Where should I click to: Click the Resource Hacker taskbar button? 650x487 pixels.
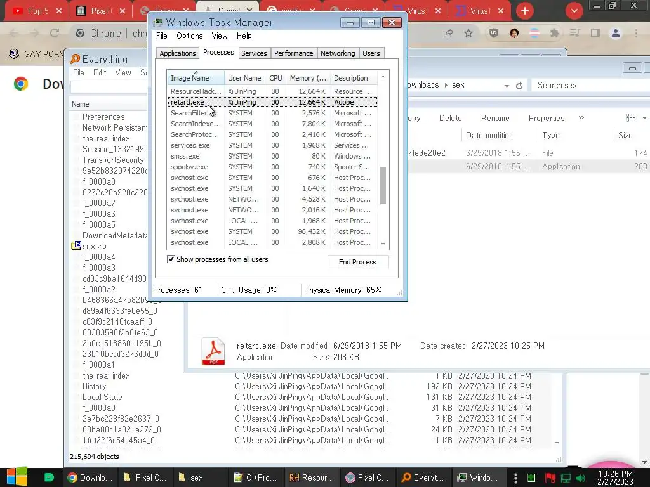click(312, 477)
